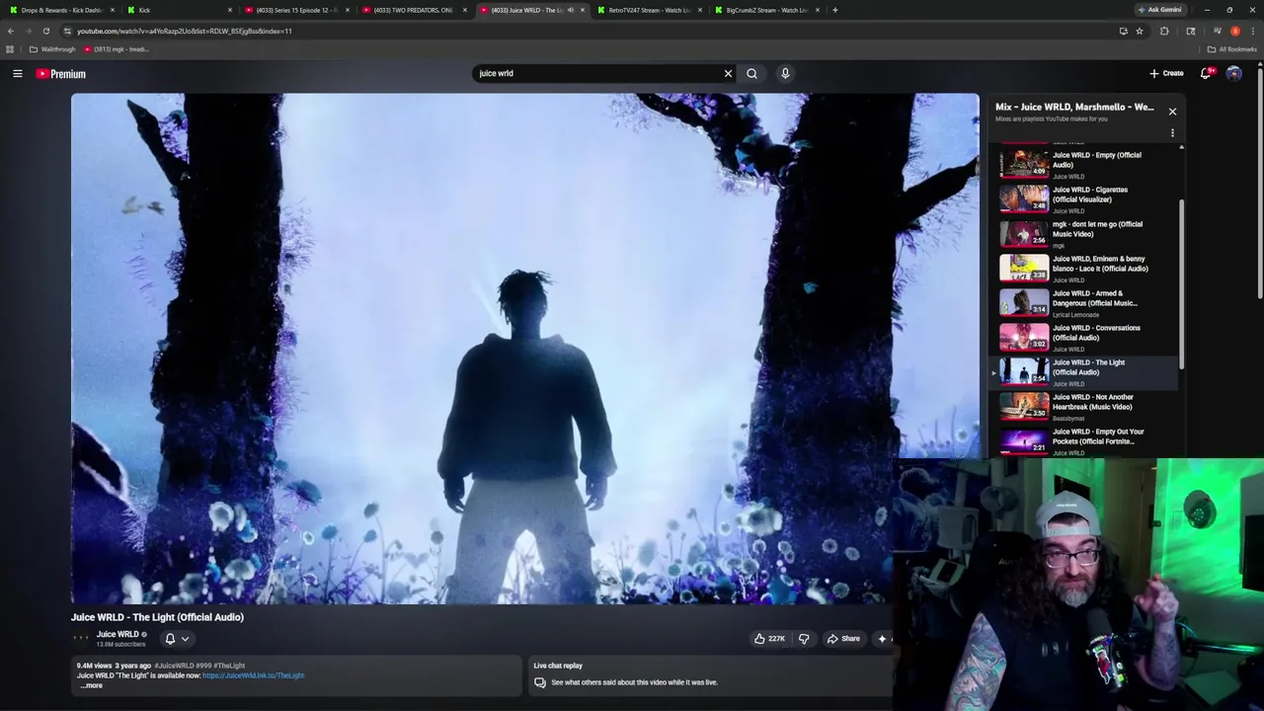Play 'Juice WRLD - Empty (Official Audio)'
The width and height of the screenshot is (1264, 711).
click(x=1086, y=164)
